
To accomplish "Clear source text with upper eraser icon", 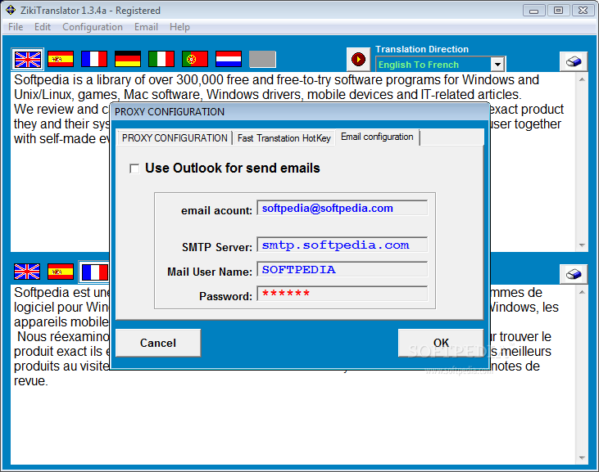I will [574, 61].
